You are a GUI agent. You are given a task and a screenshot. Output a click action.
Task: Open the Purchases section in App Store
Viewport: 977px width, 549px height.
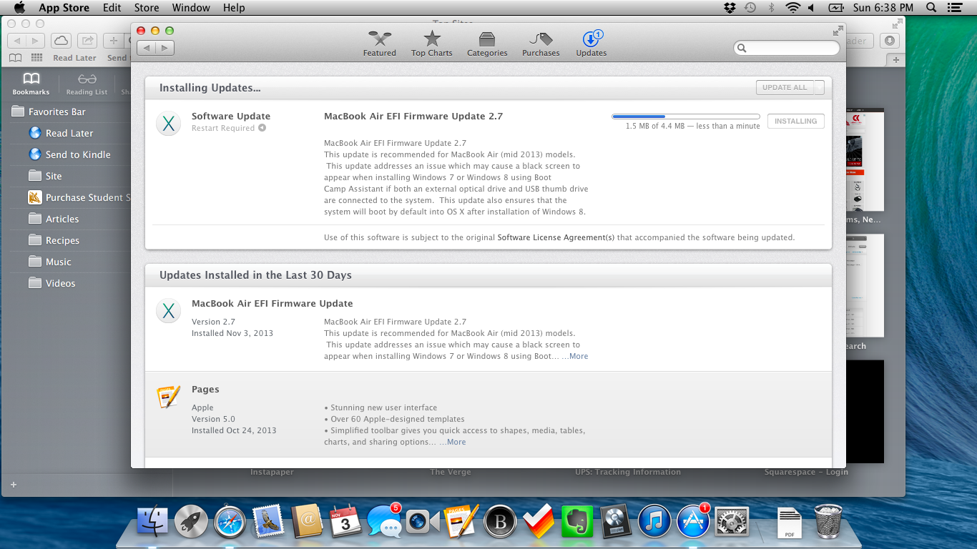(x=541, y=44)
